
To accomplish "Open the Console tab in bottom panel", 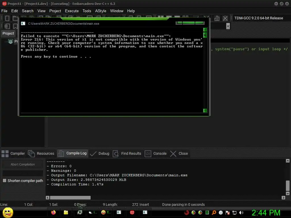I will (155, 154).
